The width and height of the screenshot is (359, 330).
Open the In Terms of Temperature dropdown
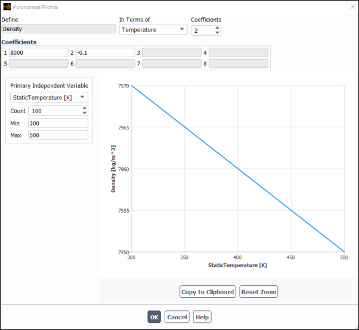153,29
